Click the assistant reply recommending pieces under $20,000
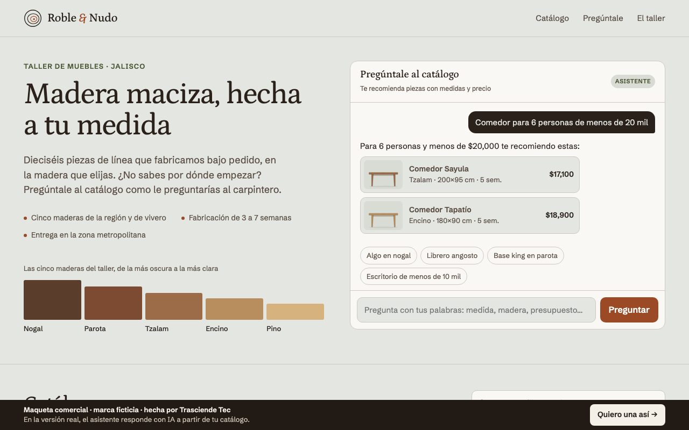This screenshot has width=689, height=430. [x=470, y=146]
